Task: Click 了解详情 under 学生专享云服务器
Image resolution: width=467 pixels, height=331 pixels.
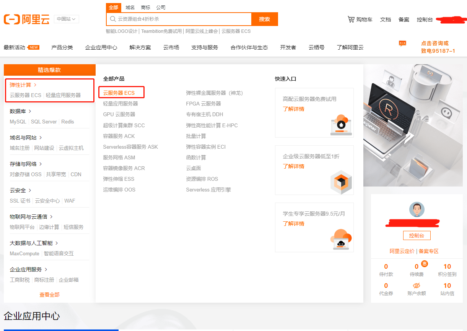Action: point(293,224)
